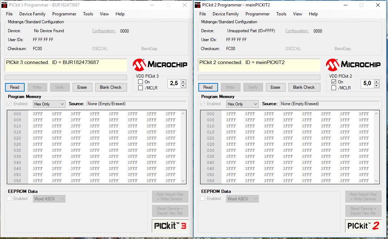Viewport: 388px width, 239px height.
Task: Click the PICkit 3 logo badge
Action: click(170, 226)
